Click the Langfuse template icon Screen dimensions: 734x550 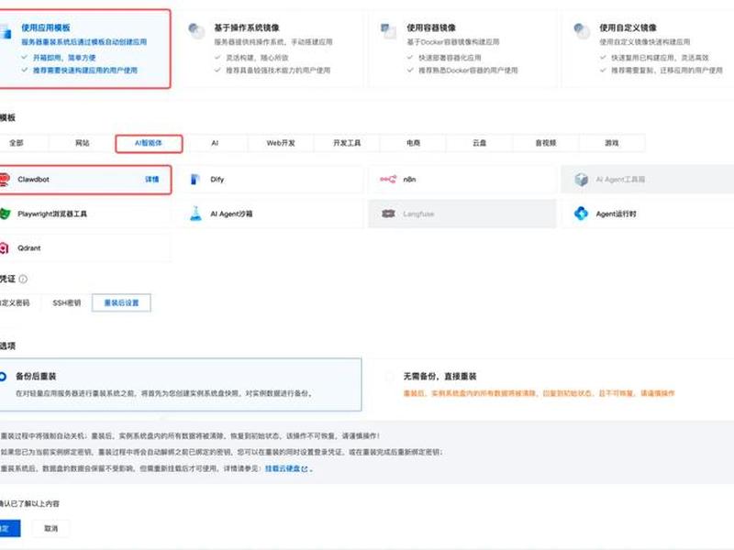(x=388, y=214)
